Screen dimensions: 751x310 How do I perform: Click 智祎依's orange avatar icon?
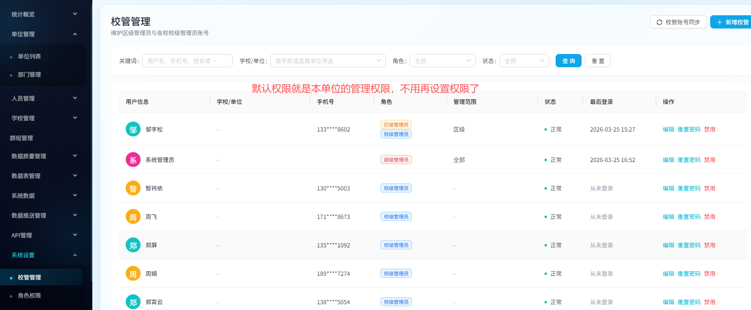[133, 188]
